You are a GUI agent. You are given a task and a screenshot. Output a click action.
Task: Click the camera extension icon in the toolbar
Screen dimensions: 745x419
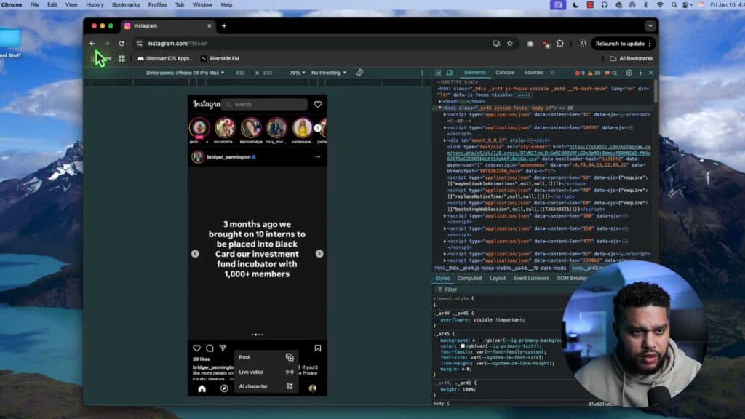click(x=530, y=44)
